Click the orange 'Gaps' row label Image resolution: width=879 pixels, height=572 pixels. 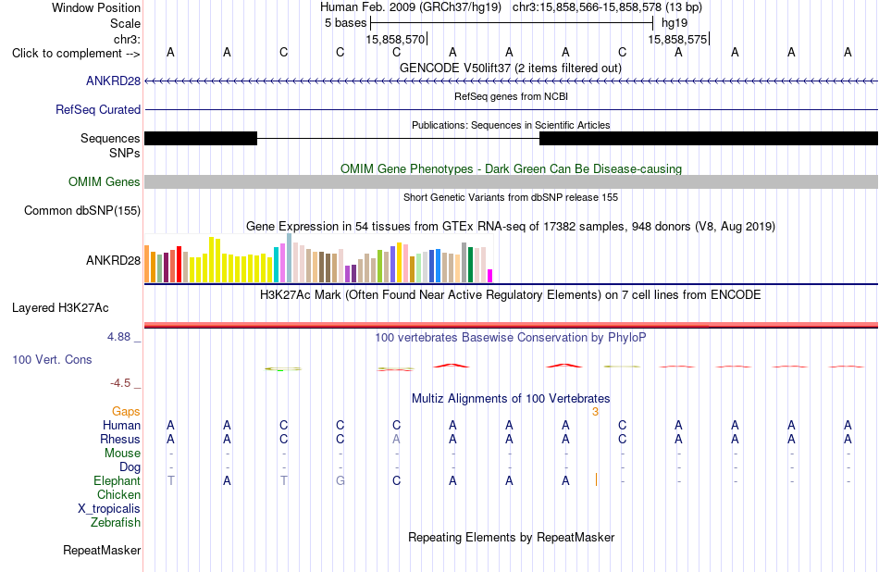(126, 412)
